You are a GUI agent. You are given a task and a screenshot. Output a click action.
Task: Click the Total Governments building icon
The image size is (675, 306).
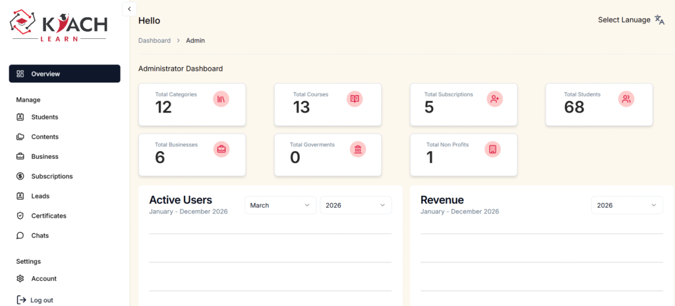(357, 149)
